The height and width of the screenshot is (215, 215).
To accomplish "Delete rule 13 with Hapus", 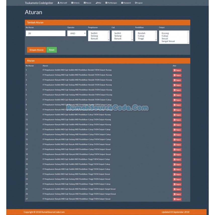I will (x=177, y=130).
